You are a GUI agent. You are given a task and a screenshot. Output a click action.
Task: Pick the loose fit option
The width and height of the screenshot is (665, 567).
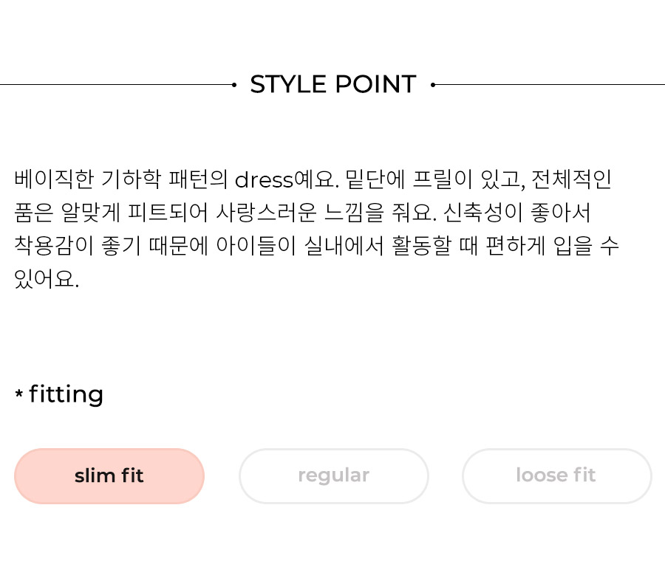point(556,476)
